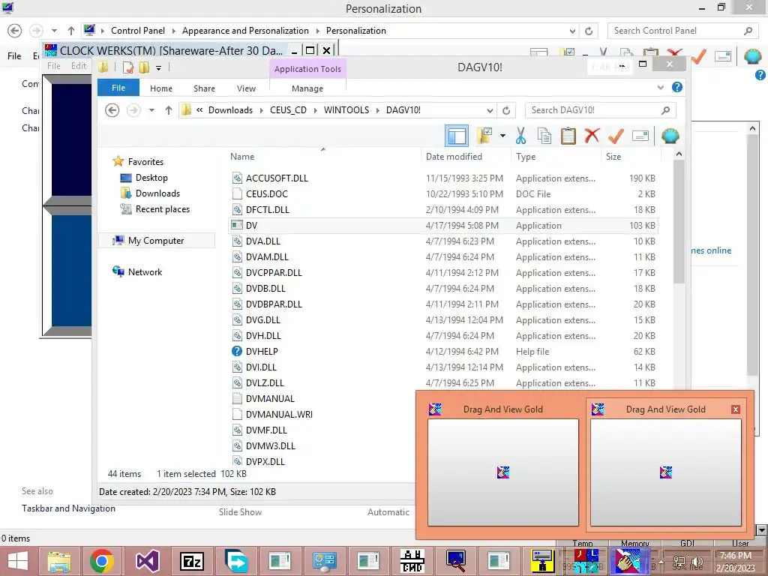The width and height of the screenshot is (768, 576).
Task: Click the Back arrow in Personalization window
Action: pos(15,31)
